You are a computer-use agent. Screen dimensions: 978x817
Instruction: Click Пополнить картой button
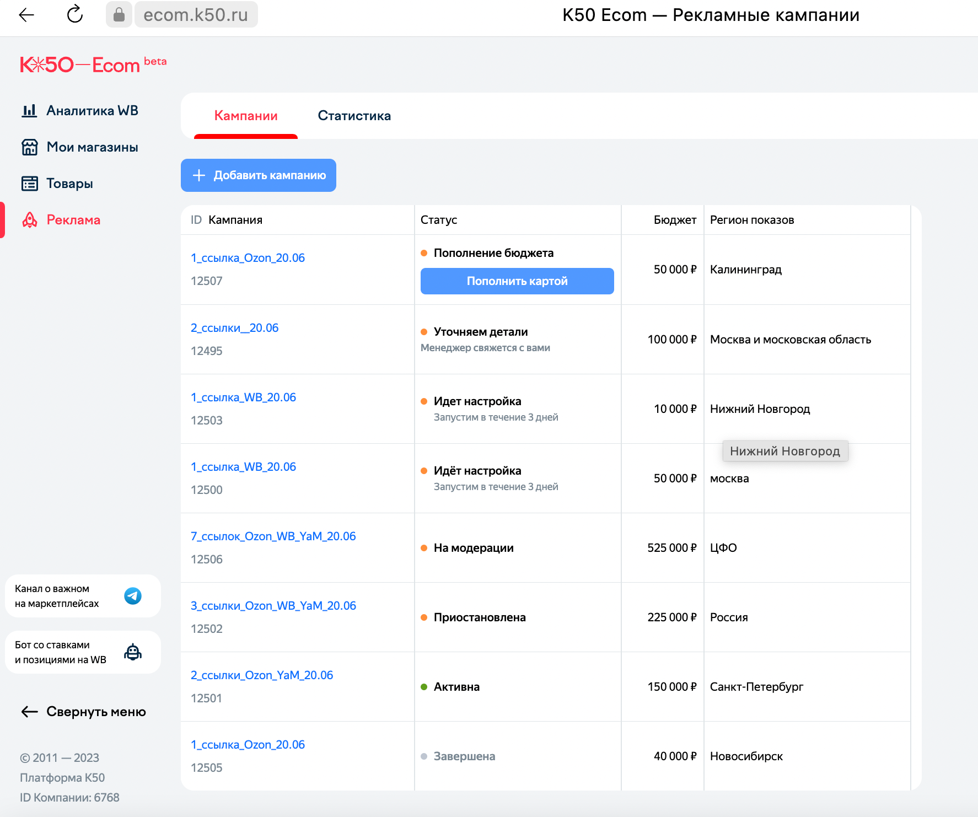pos(517,281)
